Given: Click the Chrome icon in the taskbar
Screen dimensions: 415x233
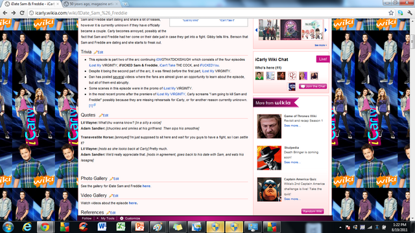Looking at the screenshot, I should 45,227.
